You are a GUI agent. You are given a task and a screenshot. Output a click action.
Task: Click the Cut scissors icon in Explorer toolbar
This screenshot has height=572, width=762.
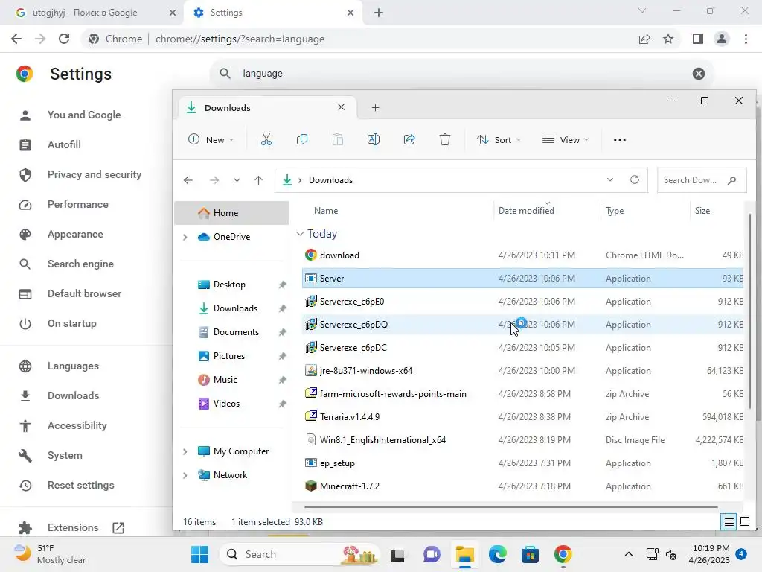point(266,139)
